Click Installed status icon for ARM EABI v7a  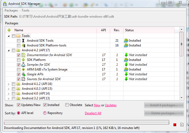[126, 69]
